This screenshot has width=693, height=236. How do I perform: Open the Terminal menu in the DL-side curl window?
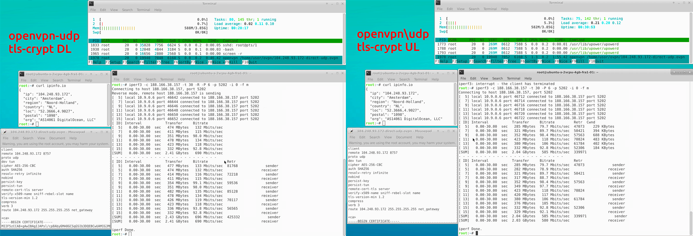74,80
